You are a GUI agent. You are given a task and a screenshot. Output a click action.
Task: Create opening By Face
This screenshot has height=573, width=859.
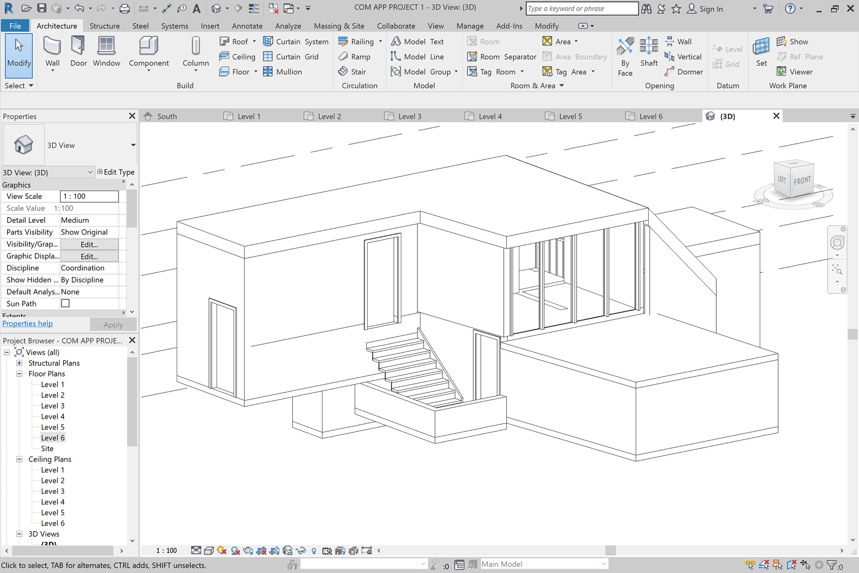pyautogui.click(x=625, y=56)
